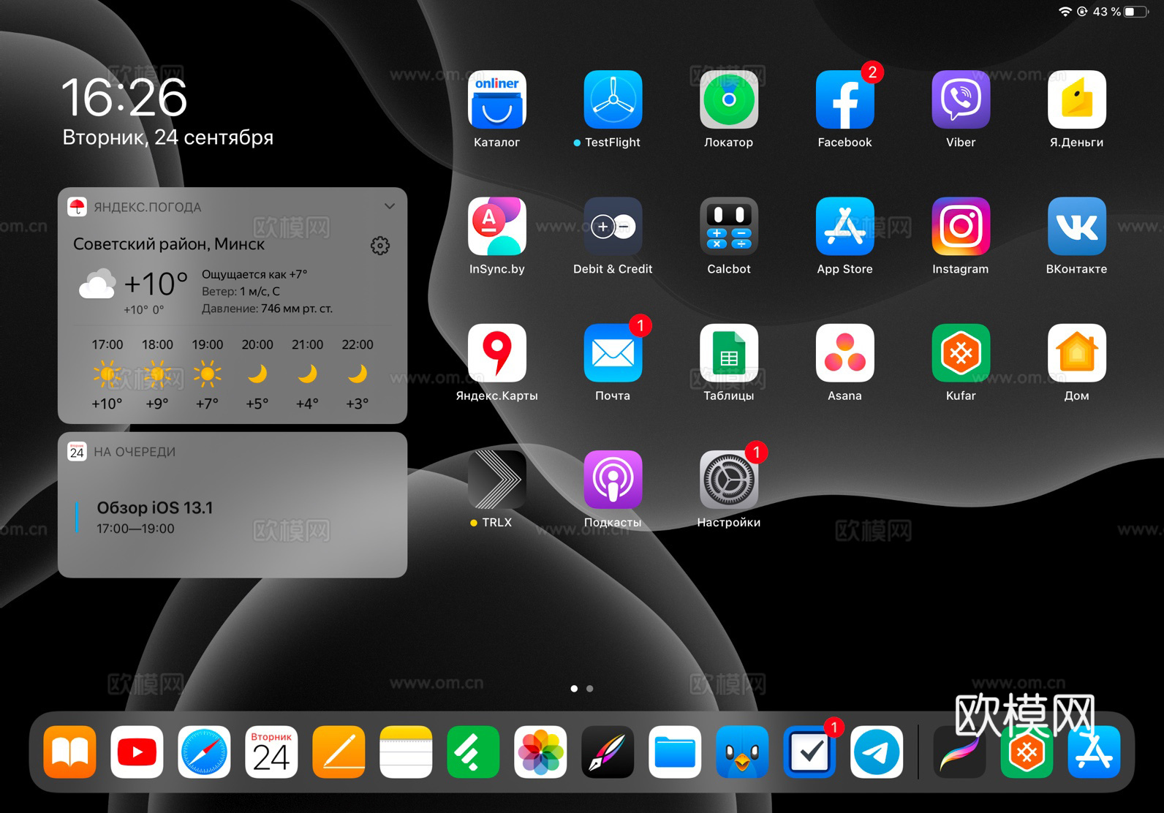Tap the current +10° temperature reading
Screen dimensions: 1164x813
click(x=156, y=284)
